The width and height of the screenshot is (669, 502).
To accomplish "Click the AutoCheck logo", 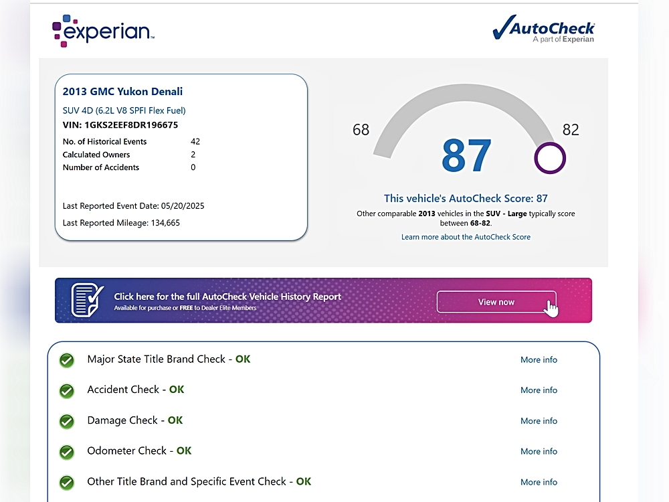I will tap(543, 29).
